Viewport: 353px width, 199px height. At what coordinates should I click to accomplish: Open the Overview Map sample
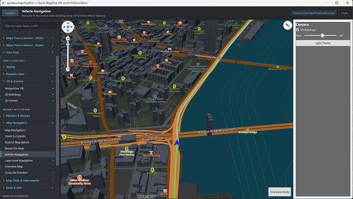pos(28,167)
